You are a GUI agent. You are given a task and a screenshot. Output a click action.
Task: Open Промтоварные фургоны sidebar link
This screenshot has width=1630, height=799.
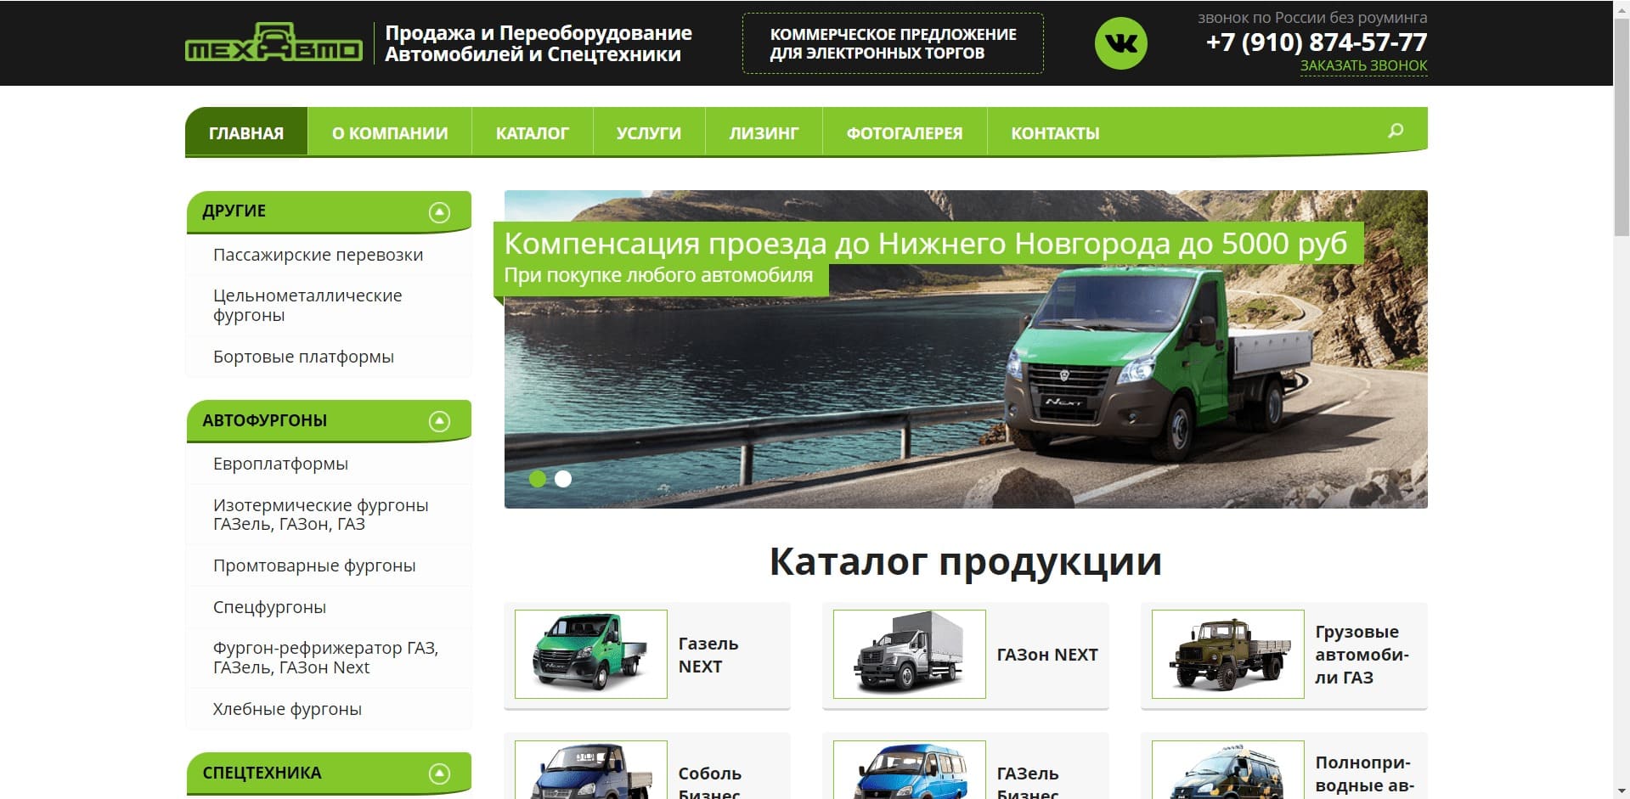coord(314,565)
